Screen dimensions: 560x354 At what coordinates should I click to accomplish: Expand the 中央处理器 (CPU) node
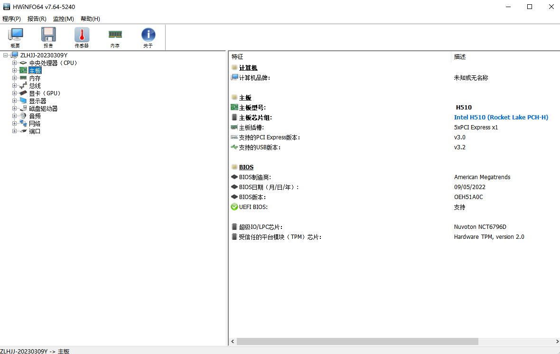[x=14, y=63]
